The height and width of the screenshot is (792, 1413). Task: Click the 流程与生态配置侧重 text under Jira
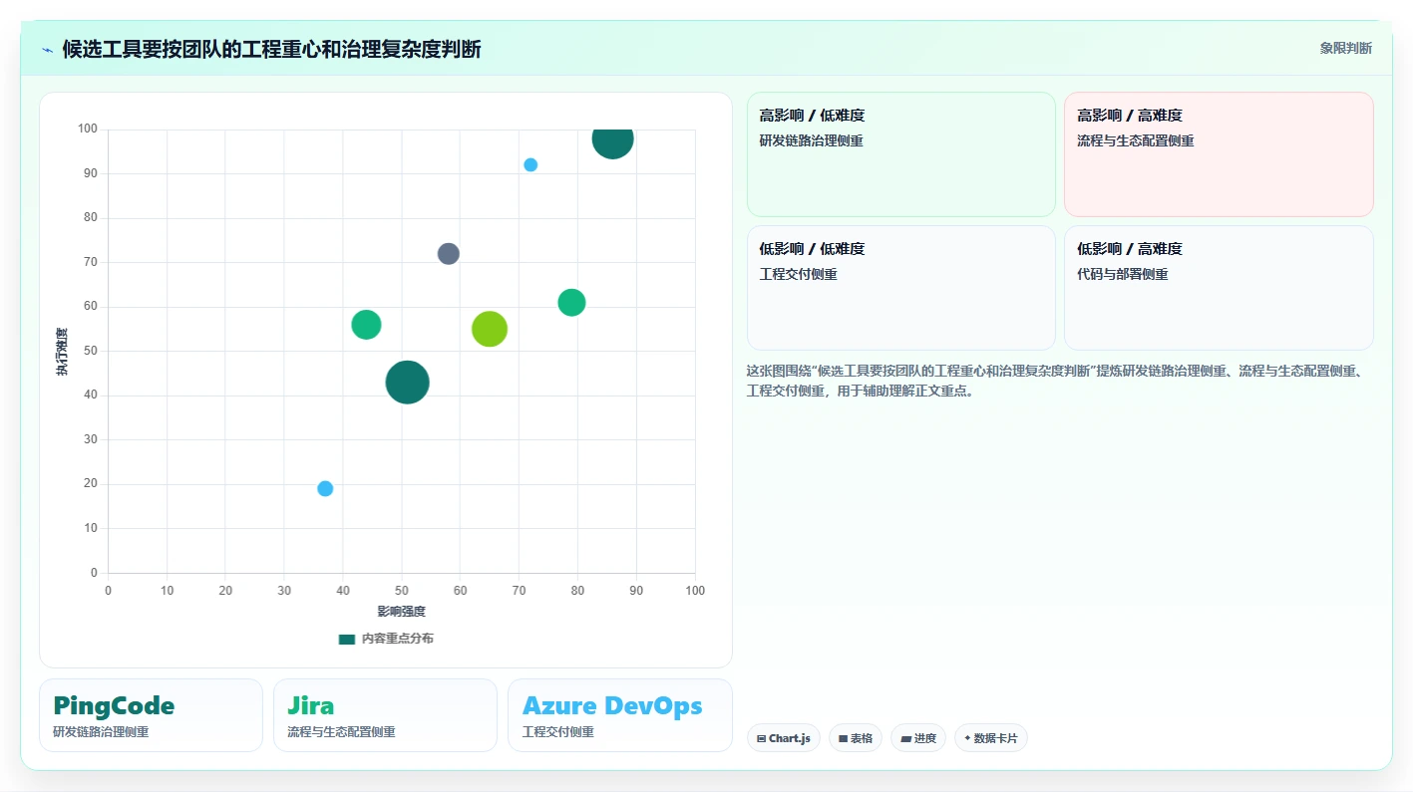point(341,732)
